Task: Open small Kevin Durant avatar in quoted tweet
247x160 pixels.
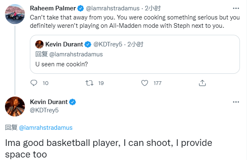Action: coord(39,44)
